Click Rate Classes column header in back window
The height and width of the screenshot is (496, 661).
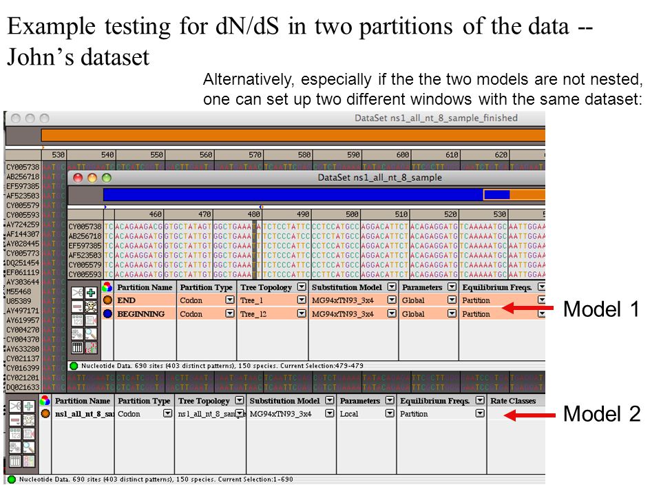[512, 401]
